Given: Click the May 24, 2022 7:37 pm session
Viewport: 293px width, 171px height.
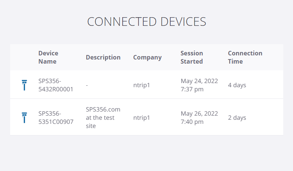Looking at the screenshot, I should tap(199, 85).
